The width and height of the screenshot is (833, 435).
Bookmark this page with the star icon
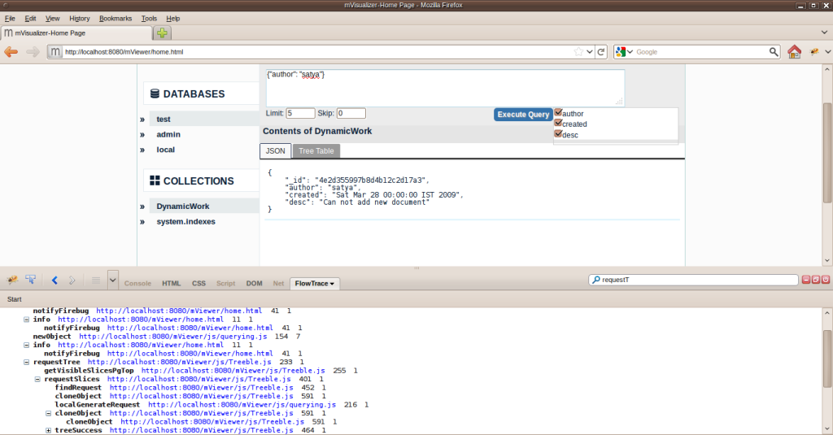pos(578,51)
